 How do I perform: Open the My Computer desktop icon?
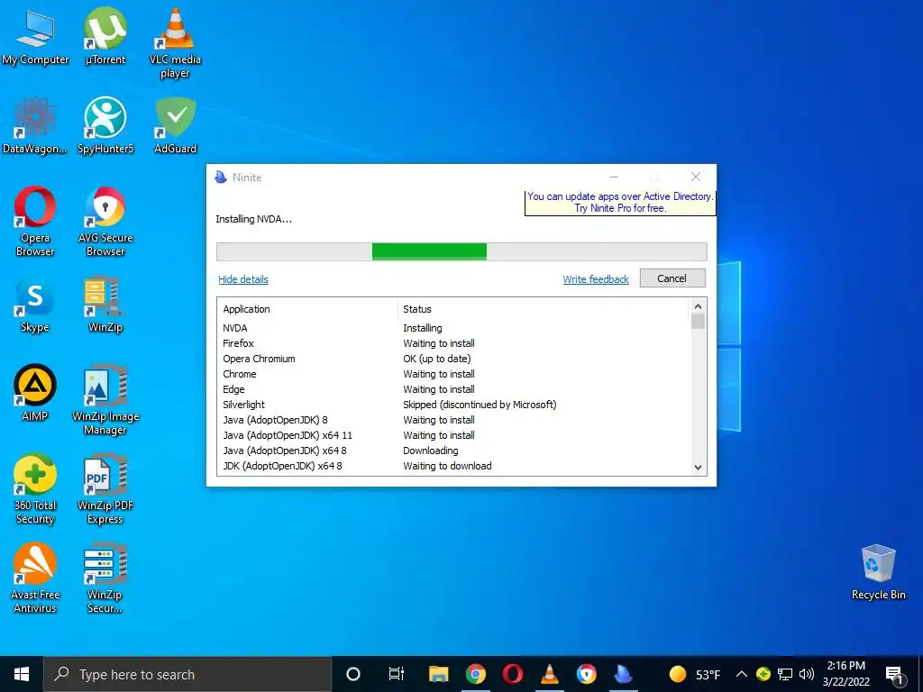[x=35, y=38]
